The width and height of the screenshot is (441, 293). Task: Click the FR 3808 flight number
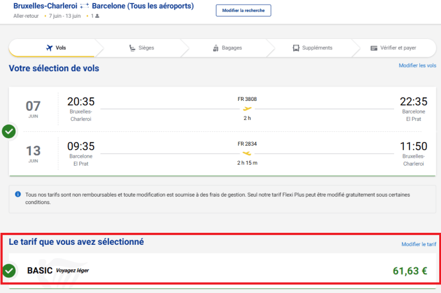coord(247,99)
